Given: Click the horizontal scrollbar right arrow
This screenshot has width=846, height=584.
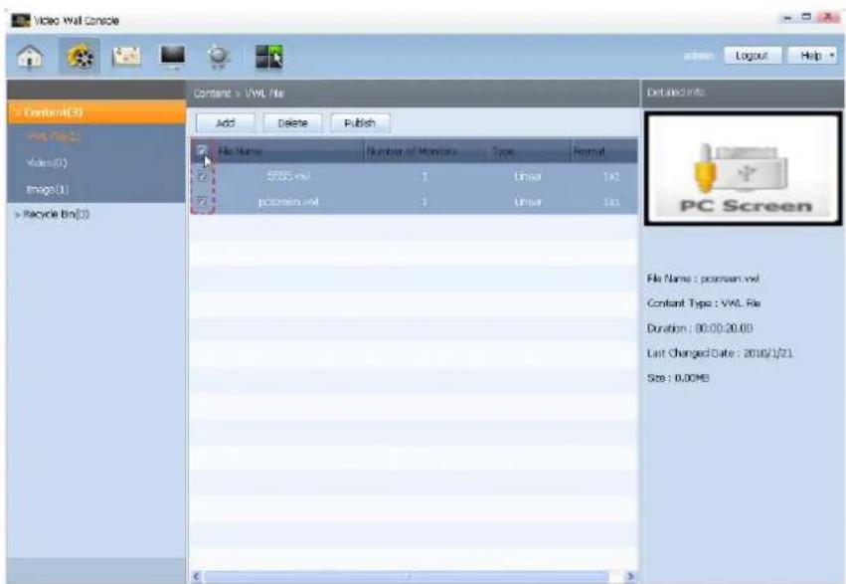Looking at the screenshot, I should (629, 576).
